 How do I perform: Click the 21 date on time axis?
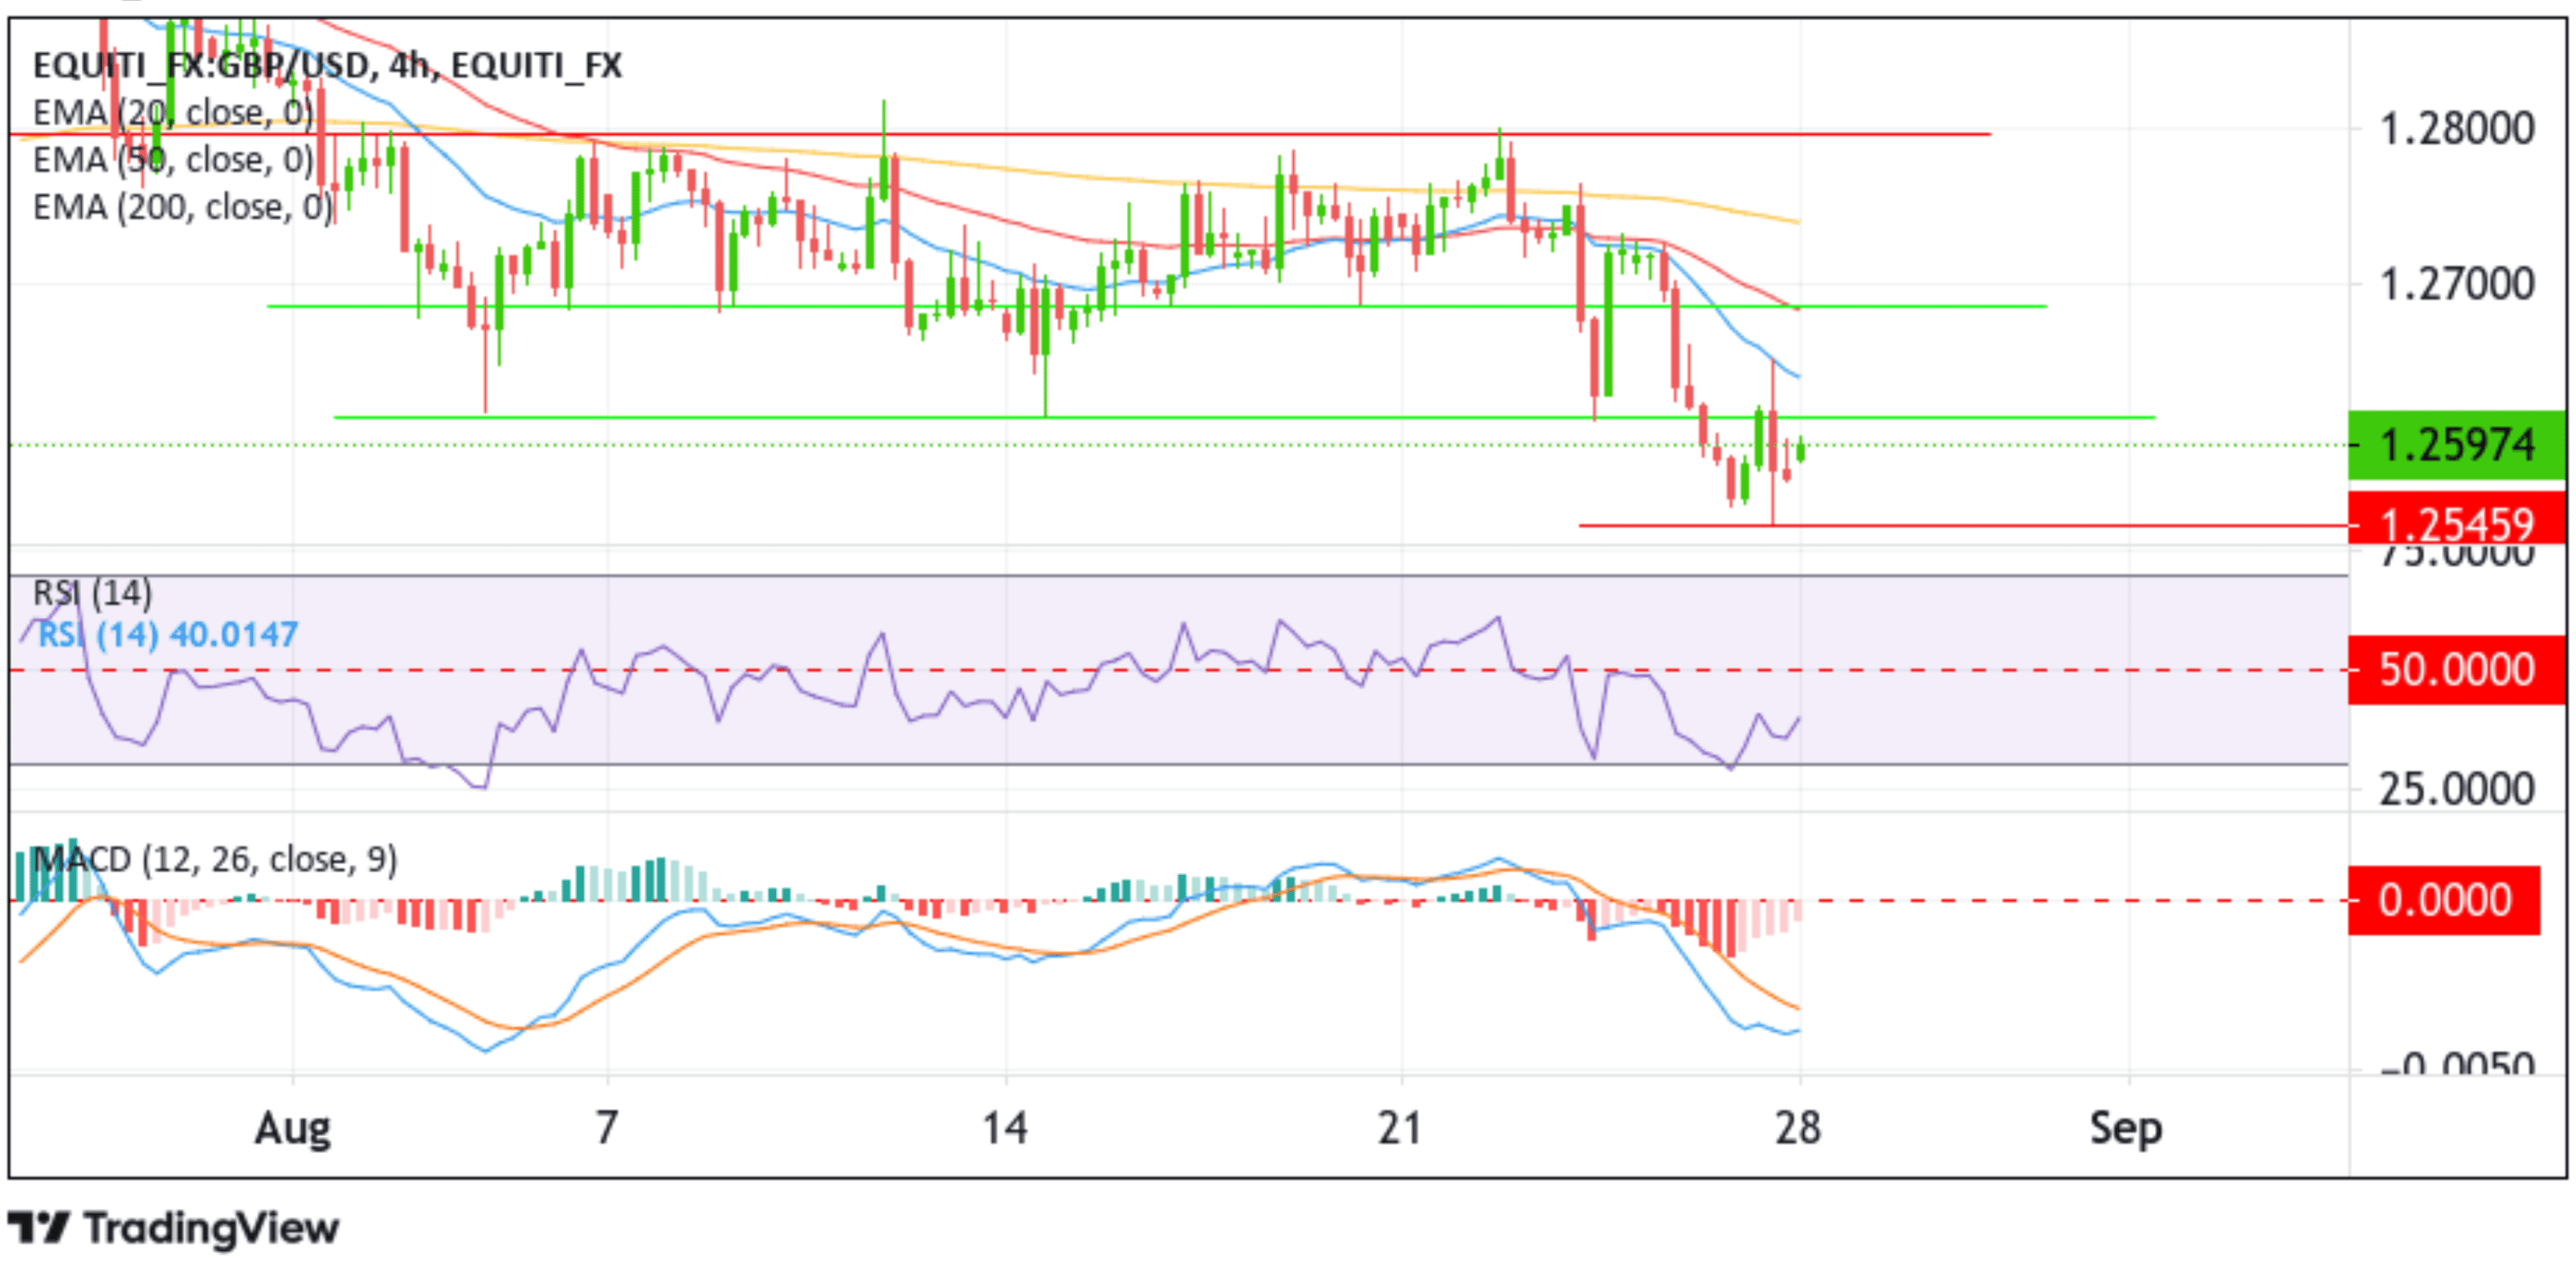pos(1400,1130)
